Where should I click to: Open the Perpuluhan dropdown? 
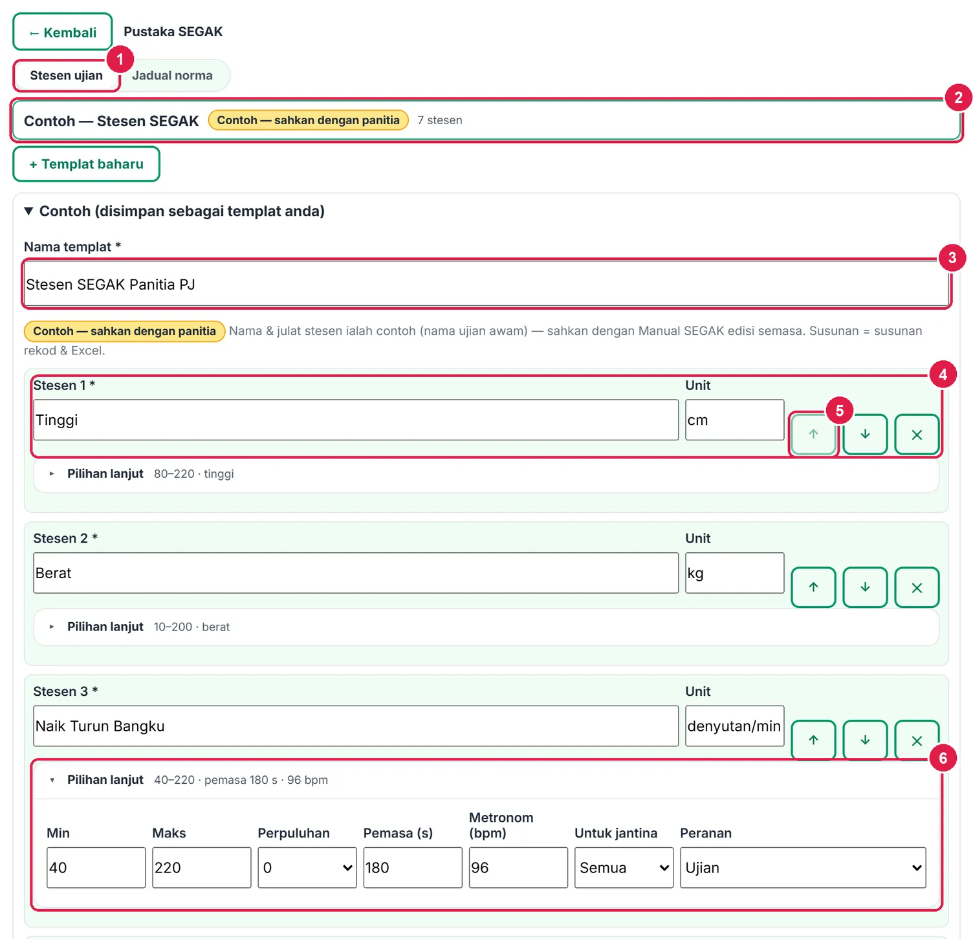[x=307, y=868]
